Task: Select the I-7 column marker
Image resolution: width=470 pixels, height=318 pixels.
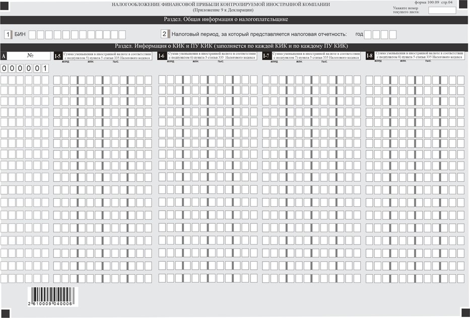Action: pos(266,56)
